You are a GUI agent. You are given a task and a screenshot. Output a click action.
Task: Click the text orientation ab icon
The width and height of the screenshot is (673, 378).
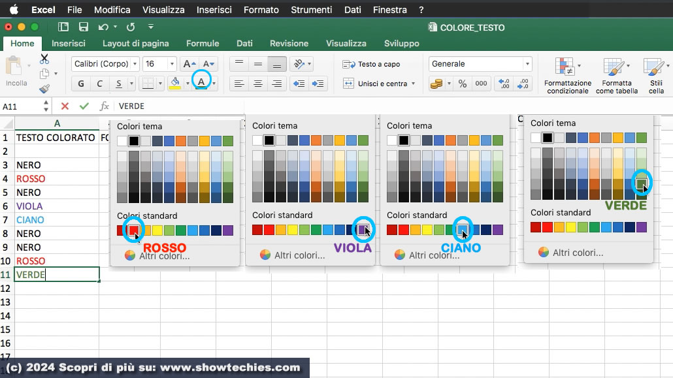(299, 64)
